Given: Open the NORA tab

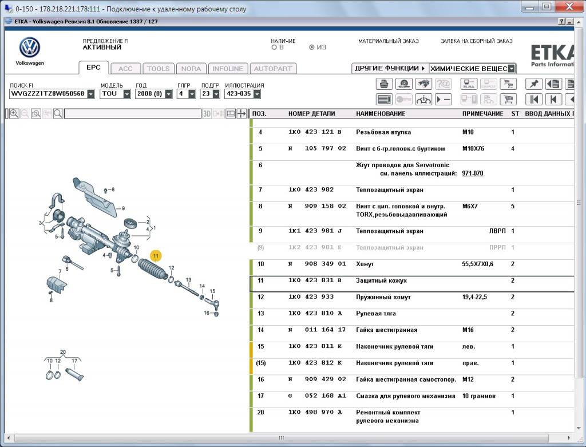Looking at the screenshot, I should click(x=191, y=69).
